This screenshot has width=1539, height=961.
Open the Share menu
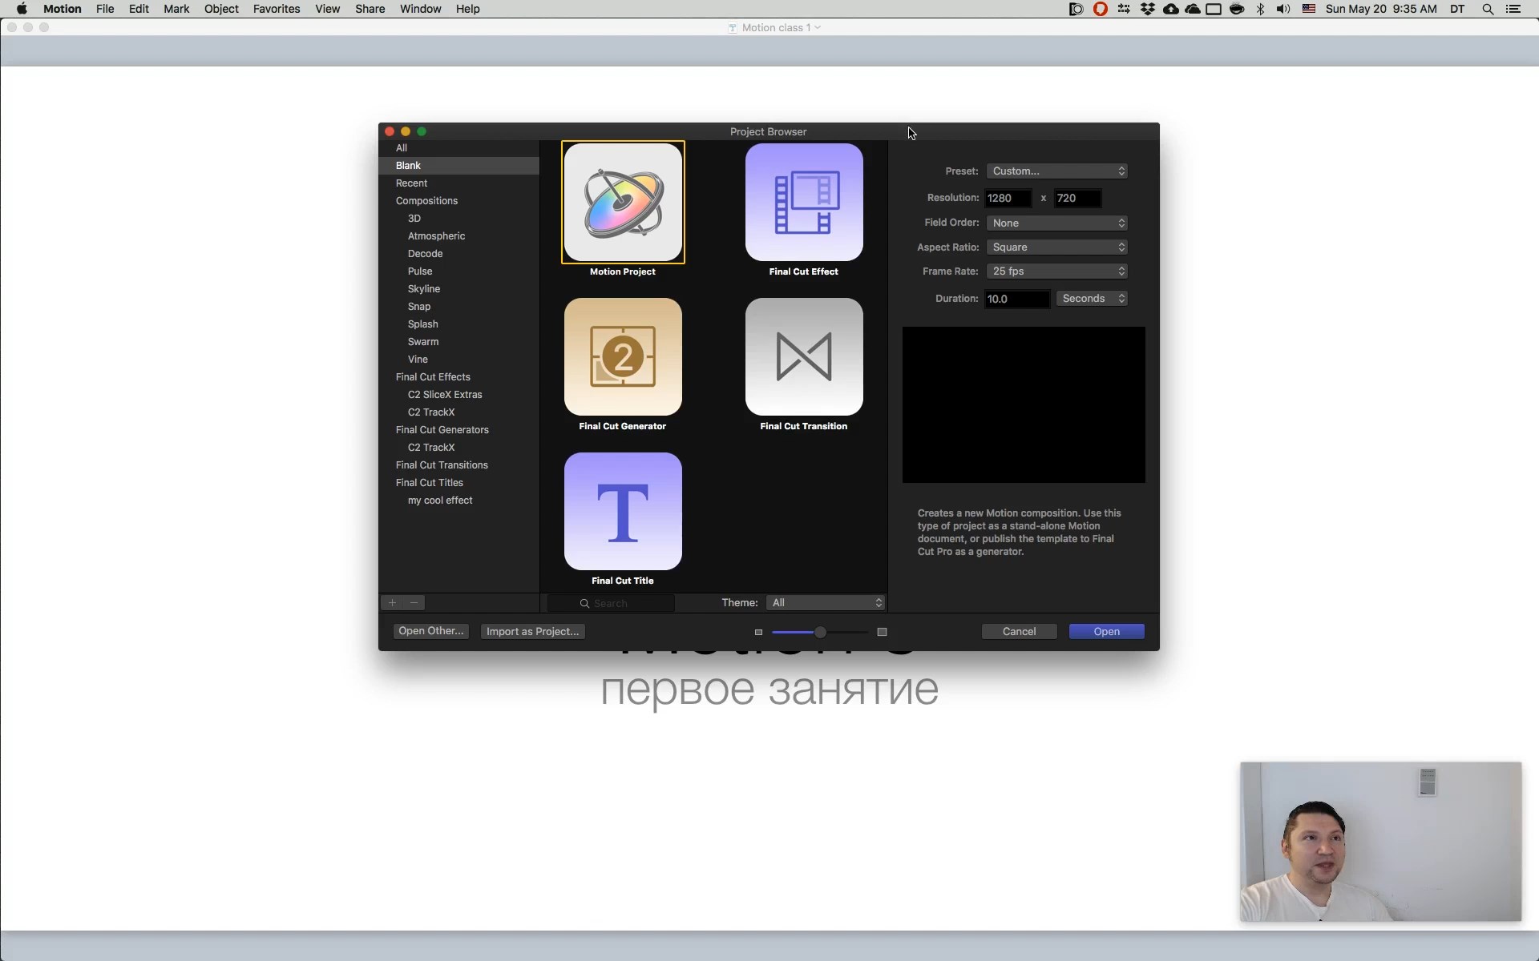pos(370,9)
